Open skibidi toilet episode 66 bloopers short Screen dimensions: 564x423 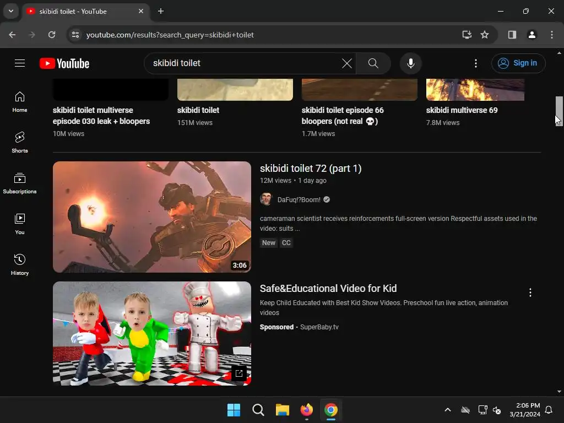(x=343, y=116)
